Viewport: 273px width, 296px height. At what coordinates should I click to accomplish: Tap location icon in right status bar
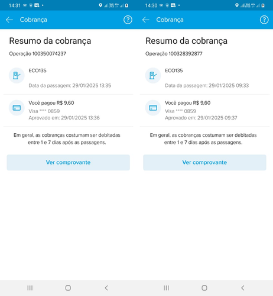237,5
